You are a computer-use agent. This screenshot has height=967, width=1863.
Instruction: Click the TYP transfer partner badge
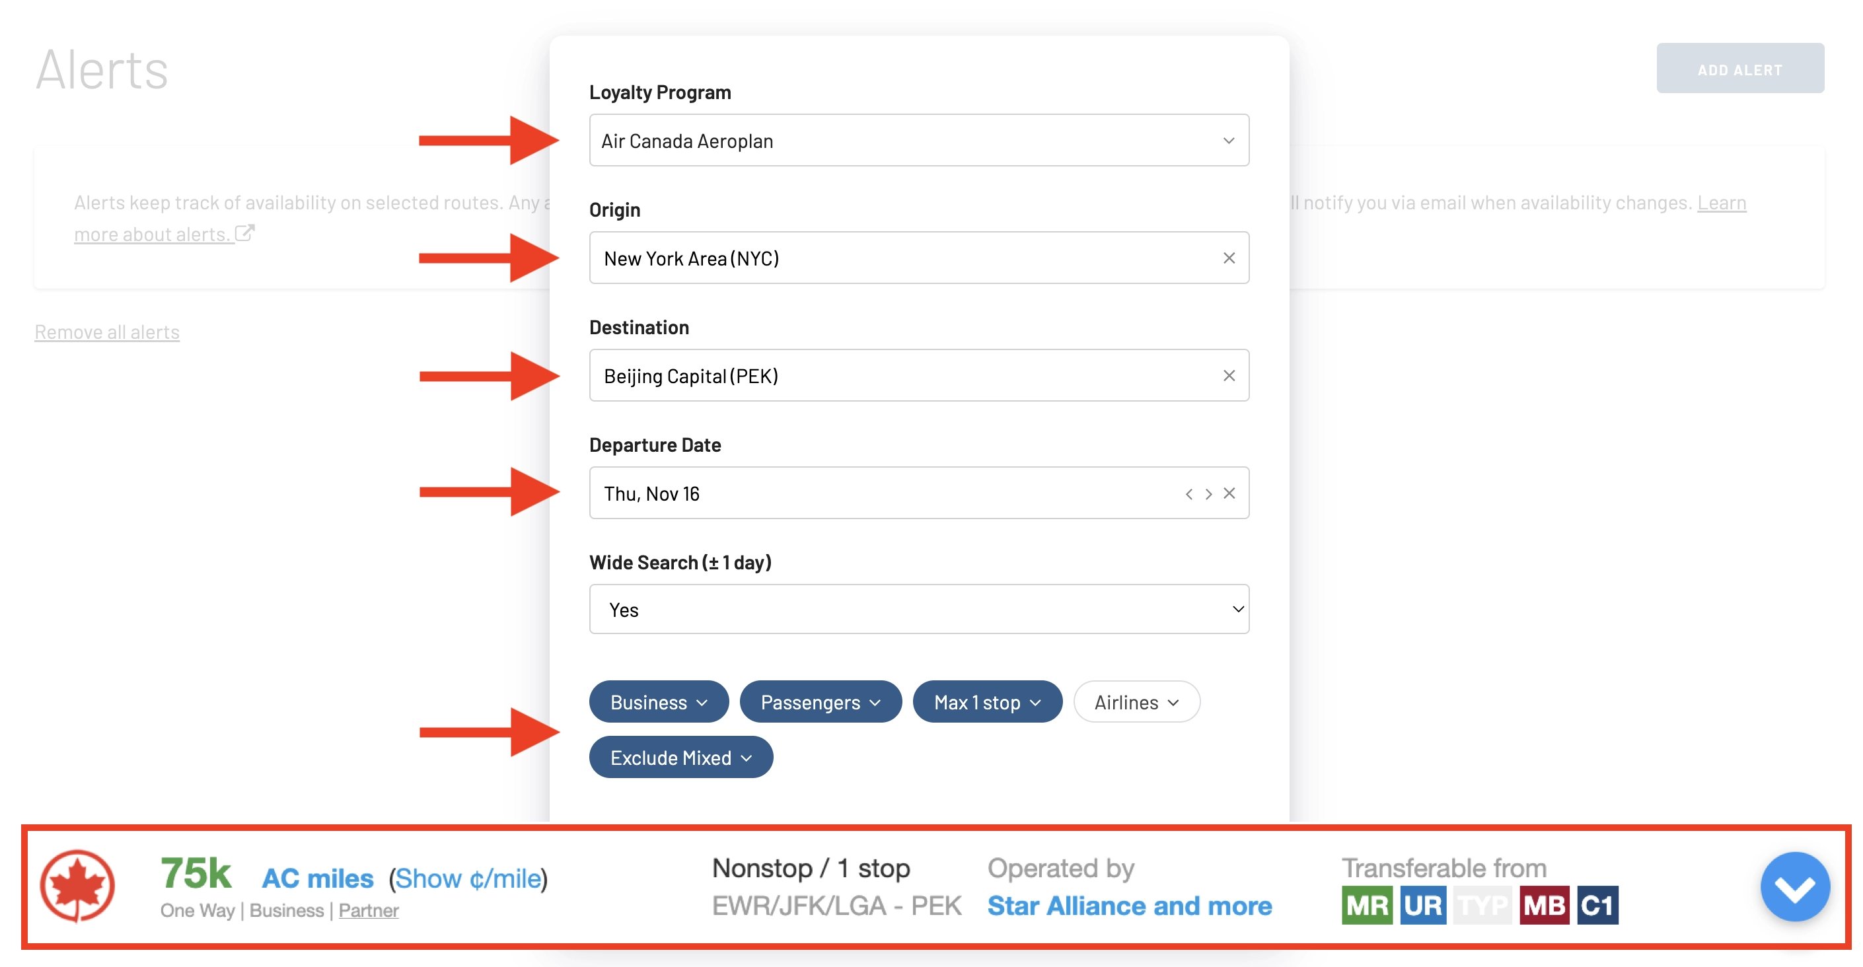[1482, 906]
